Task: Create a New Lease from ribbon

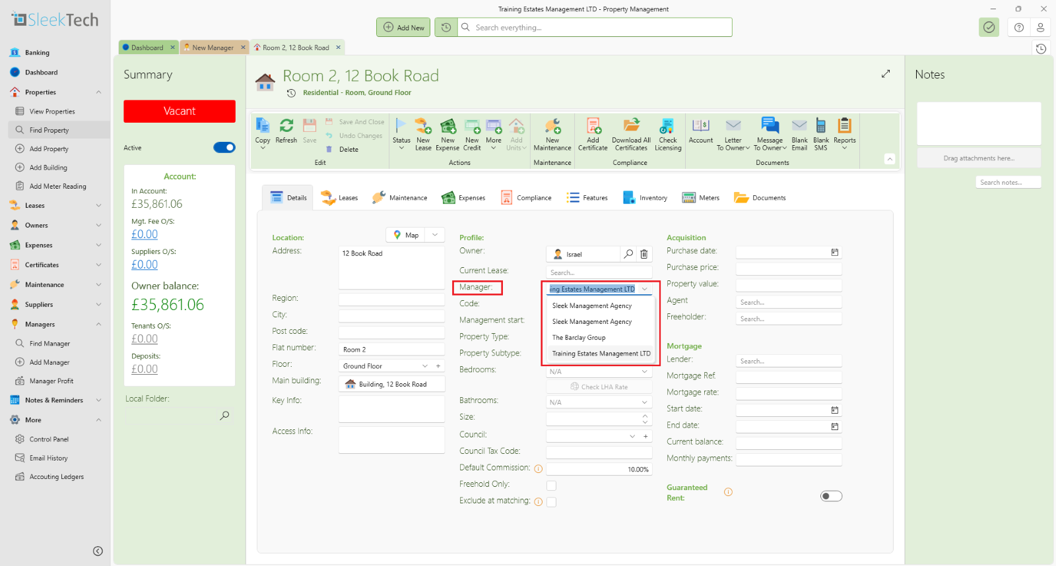Action: pos(423,134)
